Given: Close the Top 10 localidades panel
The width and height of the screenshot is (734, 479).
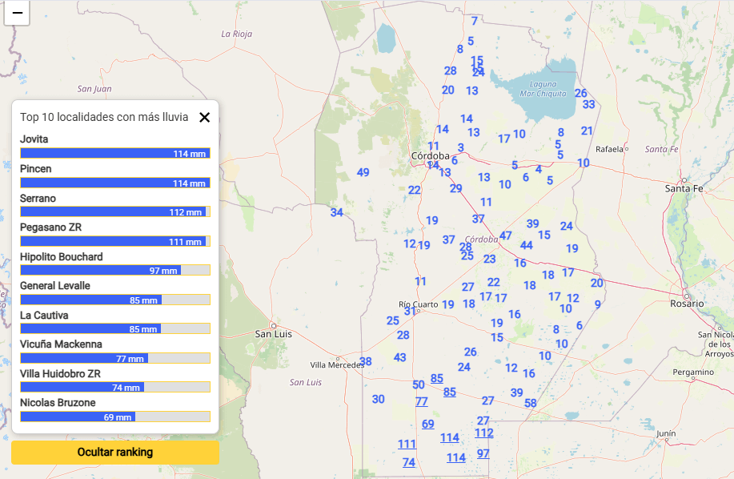Looking at the screenshot, I should click(204, 118).
